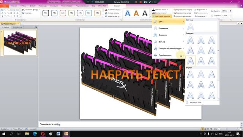Screen dimensions: 243x137
Task: Select НАБРАТЬ ТЕКСТ WordArt on slide
Action: [135, 75]
